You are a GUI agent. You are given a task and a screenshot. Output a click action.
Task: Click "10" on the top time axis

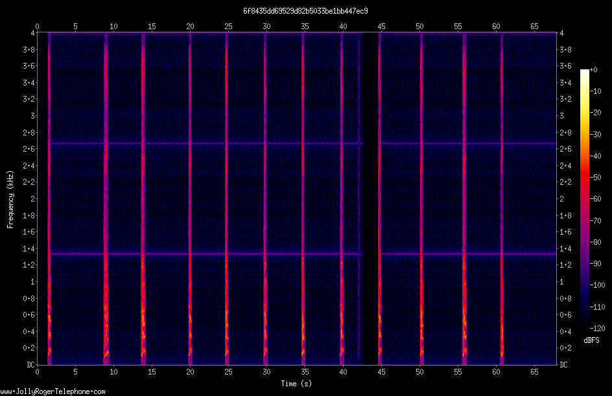point(113,27)
